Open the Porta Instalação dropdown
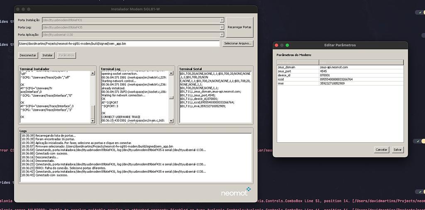The height and width of the screenshot is (210, 425). click(x=133, y=20)
